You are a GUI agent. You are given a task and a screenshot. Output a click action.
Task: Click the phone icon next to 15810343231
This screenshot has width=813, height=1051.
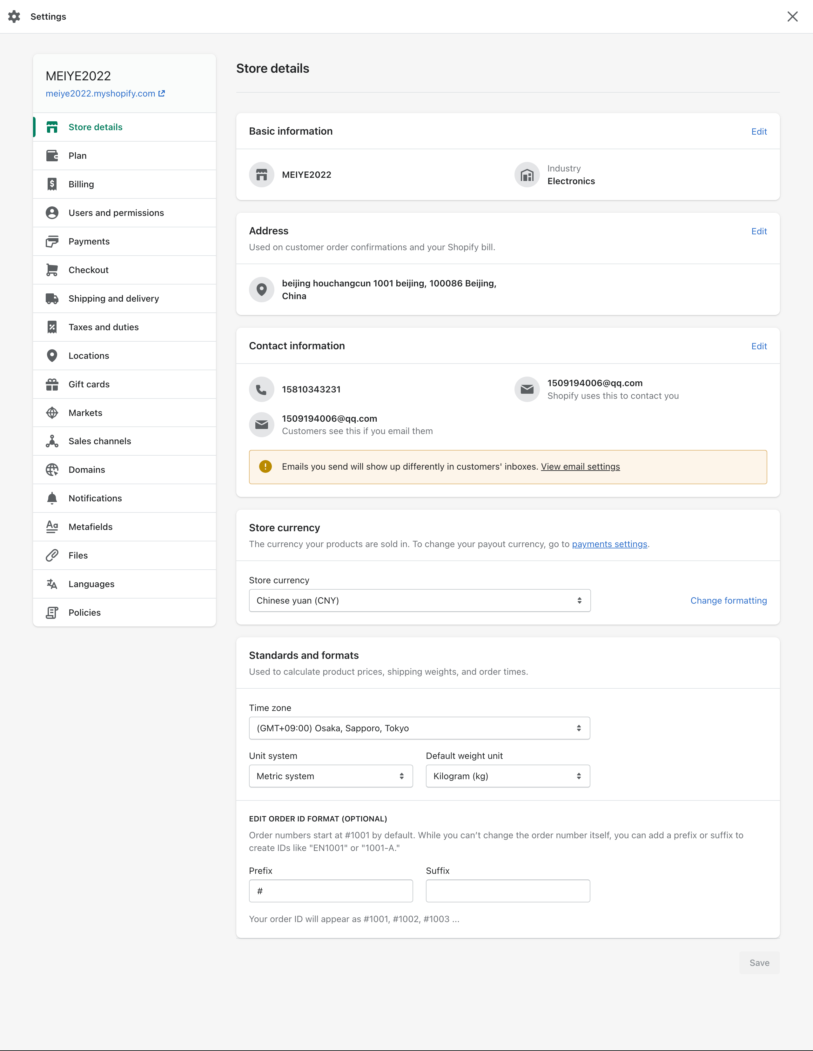261,389
